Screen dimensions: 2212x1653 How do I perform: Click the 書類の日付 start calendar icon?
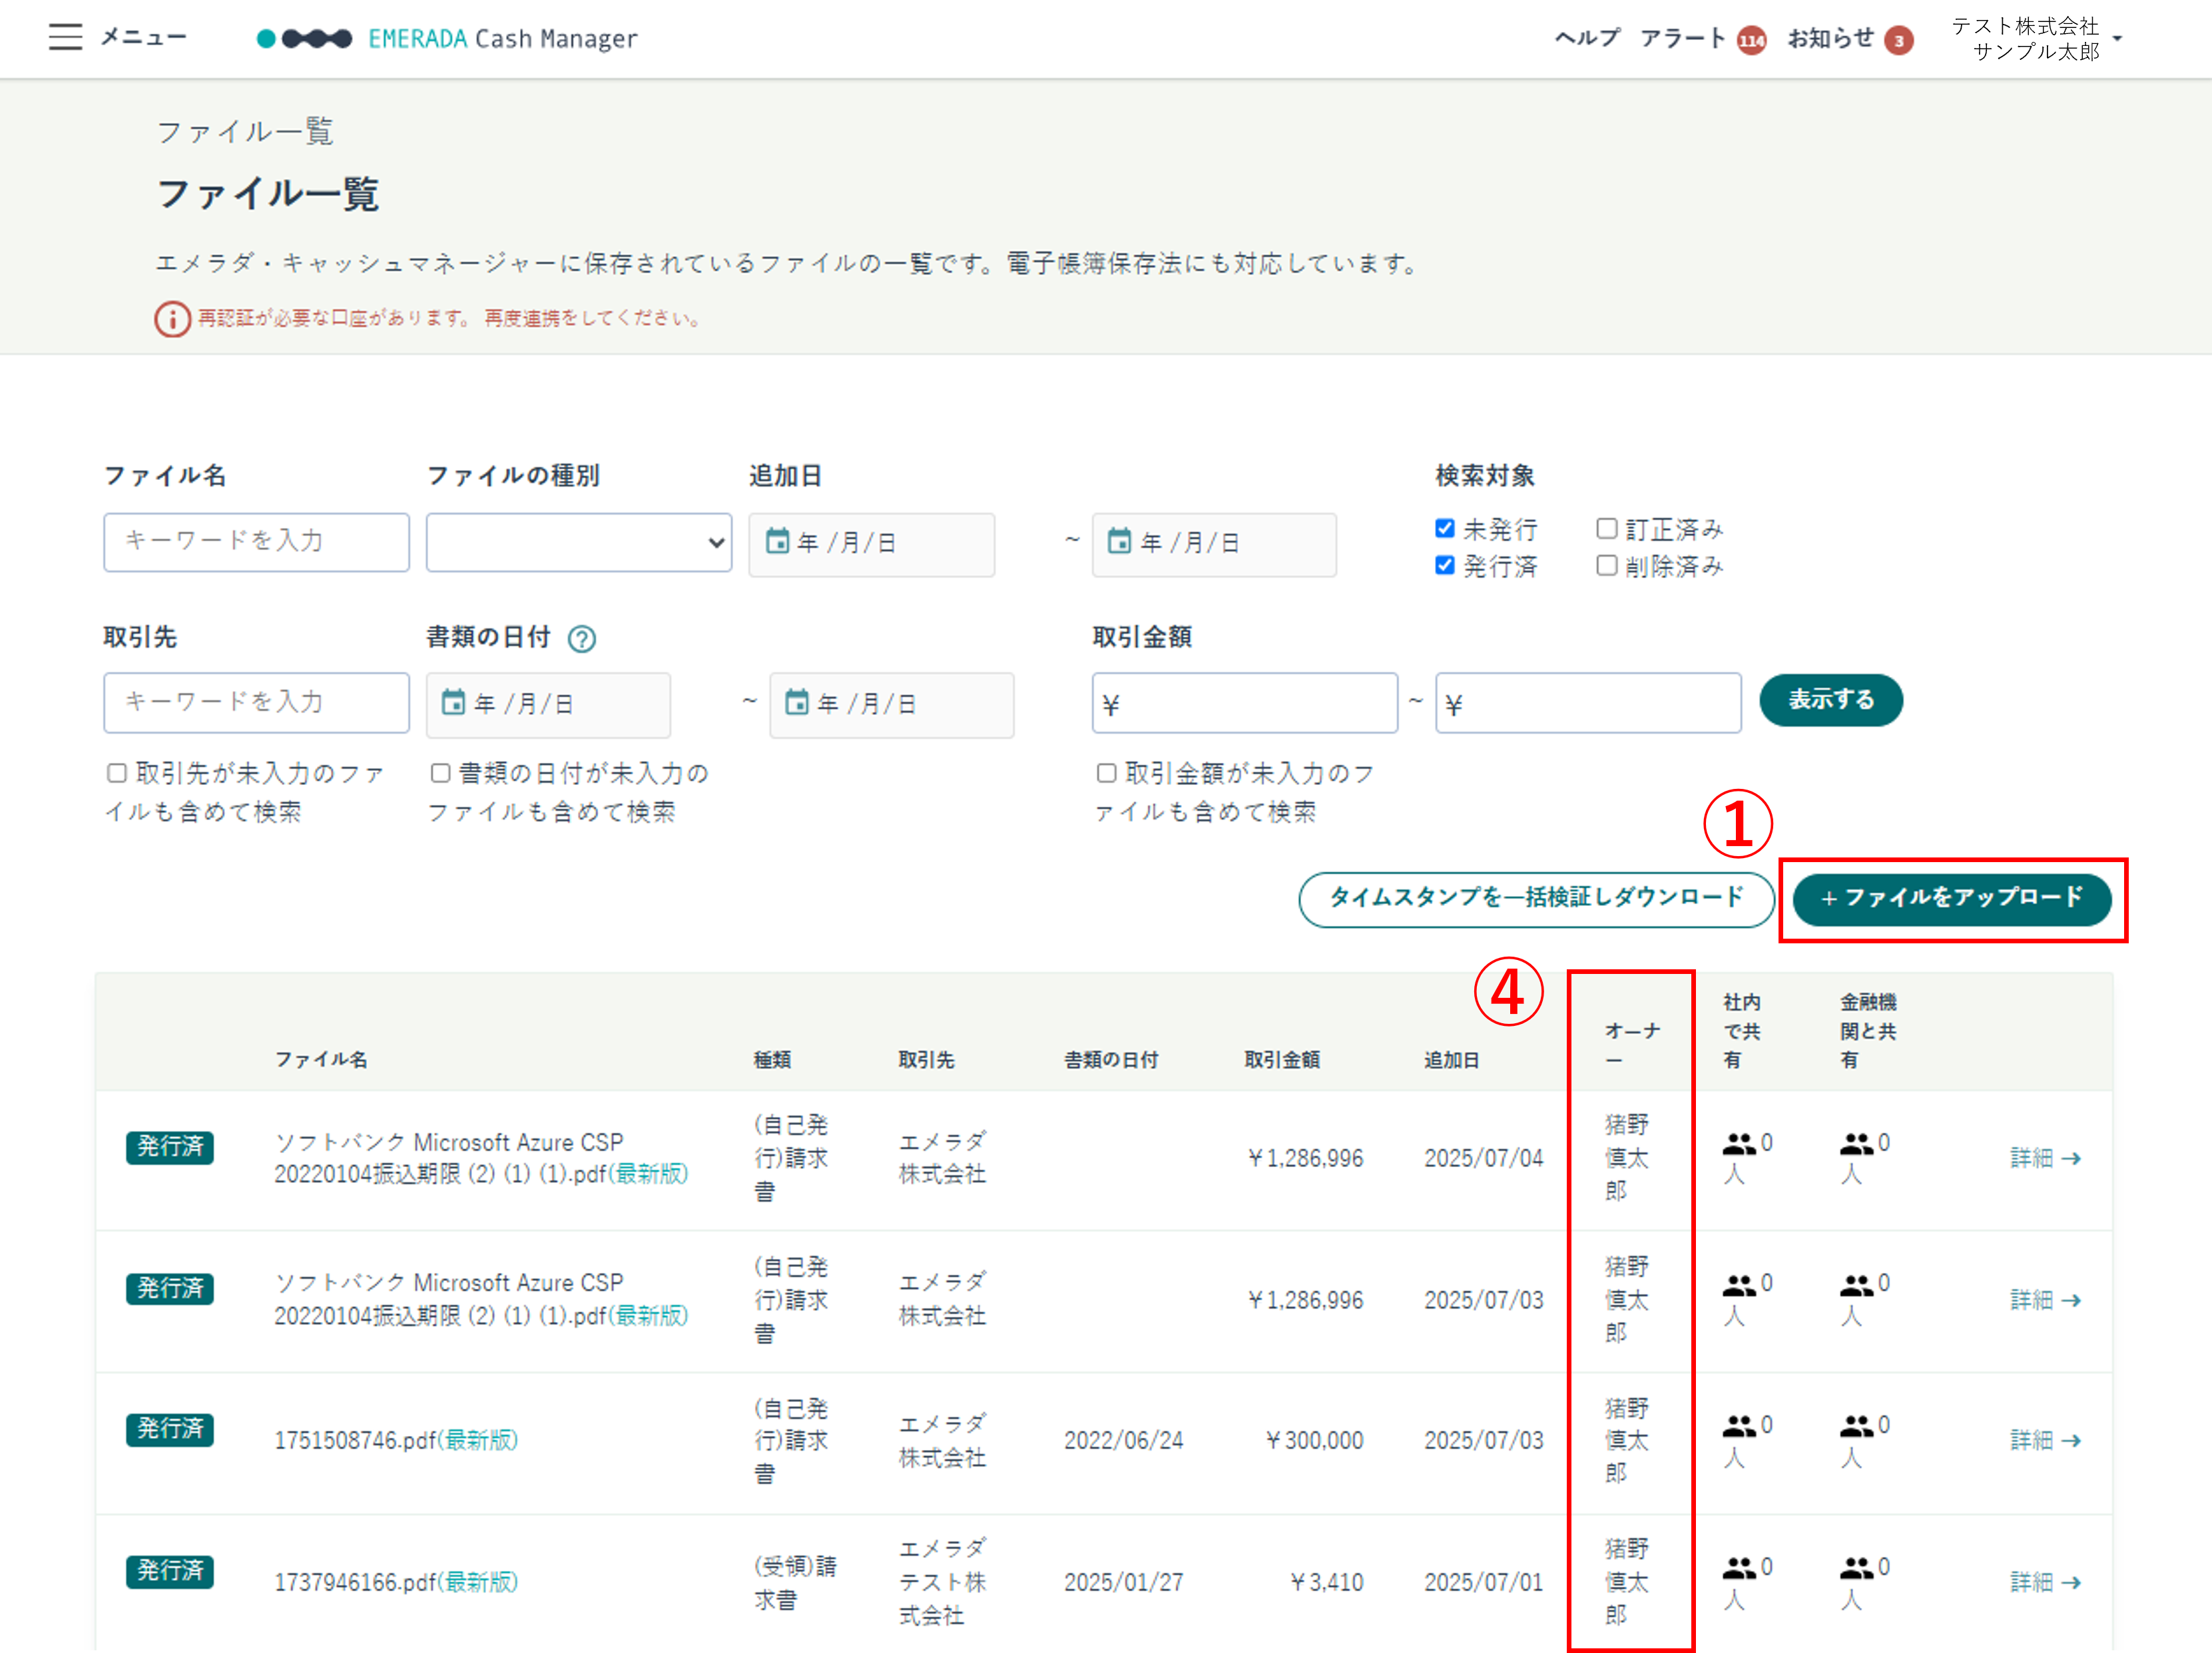point(453,702)
